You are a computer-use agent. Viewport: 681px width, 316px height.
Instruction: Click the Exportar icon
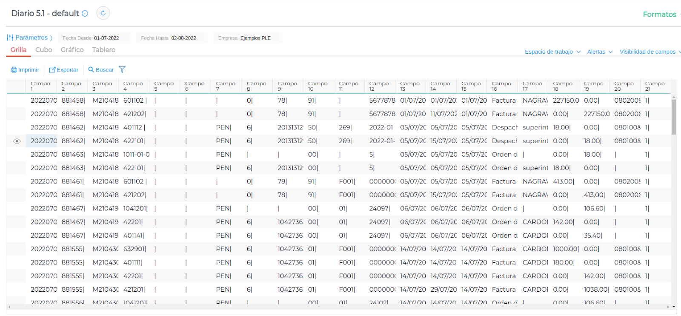tap(52, 70)
